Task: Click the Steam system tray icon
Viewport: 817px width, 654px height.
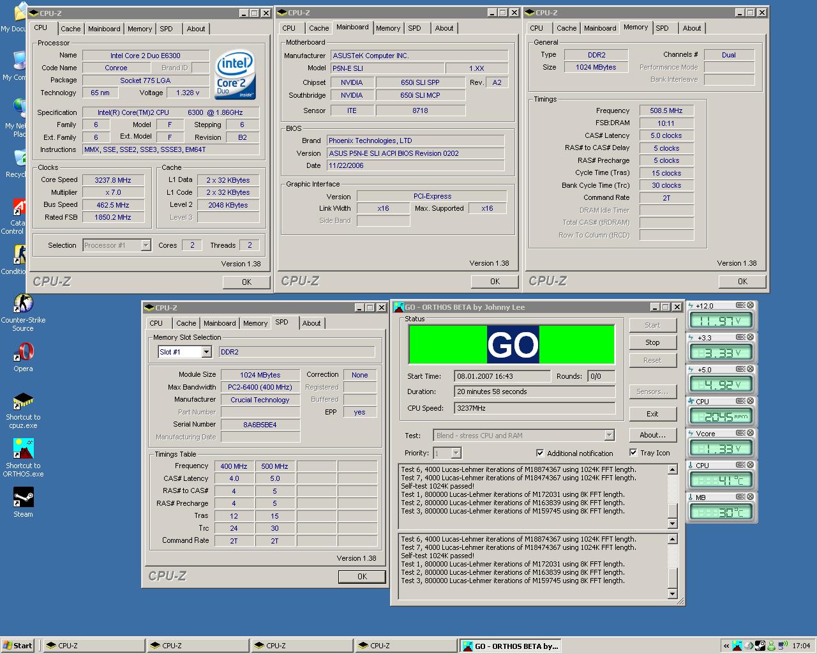Action: pos(760,646)
